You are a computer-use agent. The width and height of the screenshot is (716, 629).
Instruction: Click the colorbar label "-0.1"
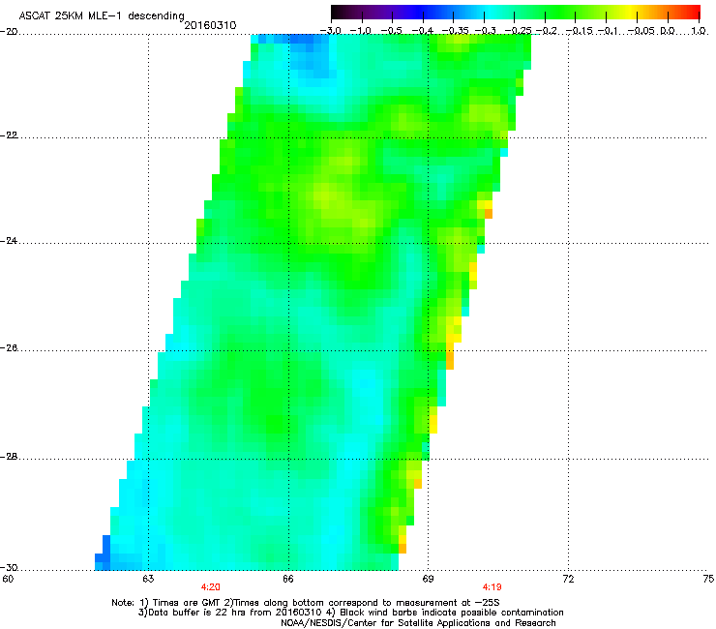[x=608, y=31]
